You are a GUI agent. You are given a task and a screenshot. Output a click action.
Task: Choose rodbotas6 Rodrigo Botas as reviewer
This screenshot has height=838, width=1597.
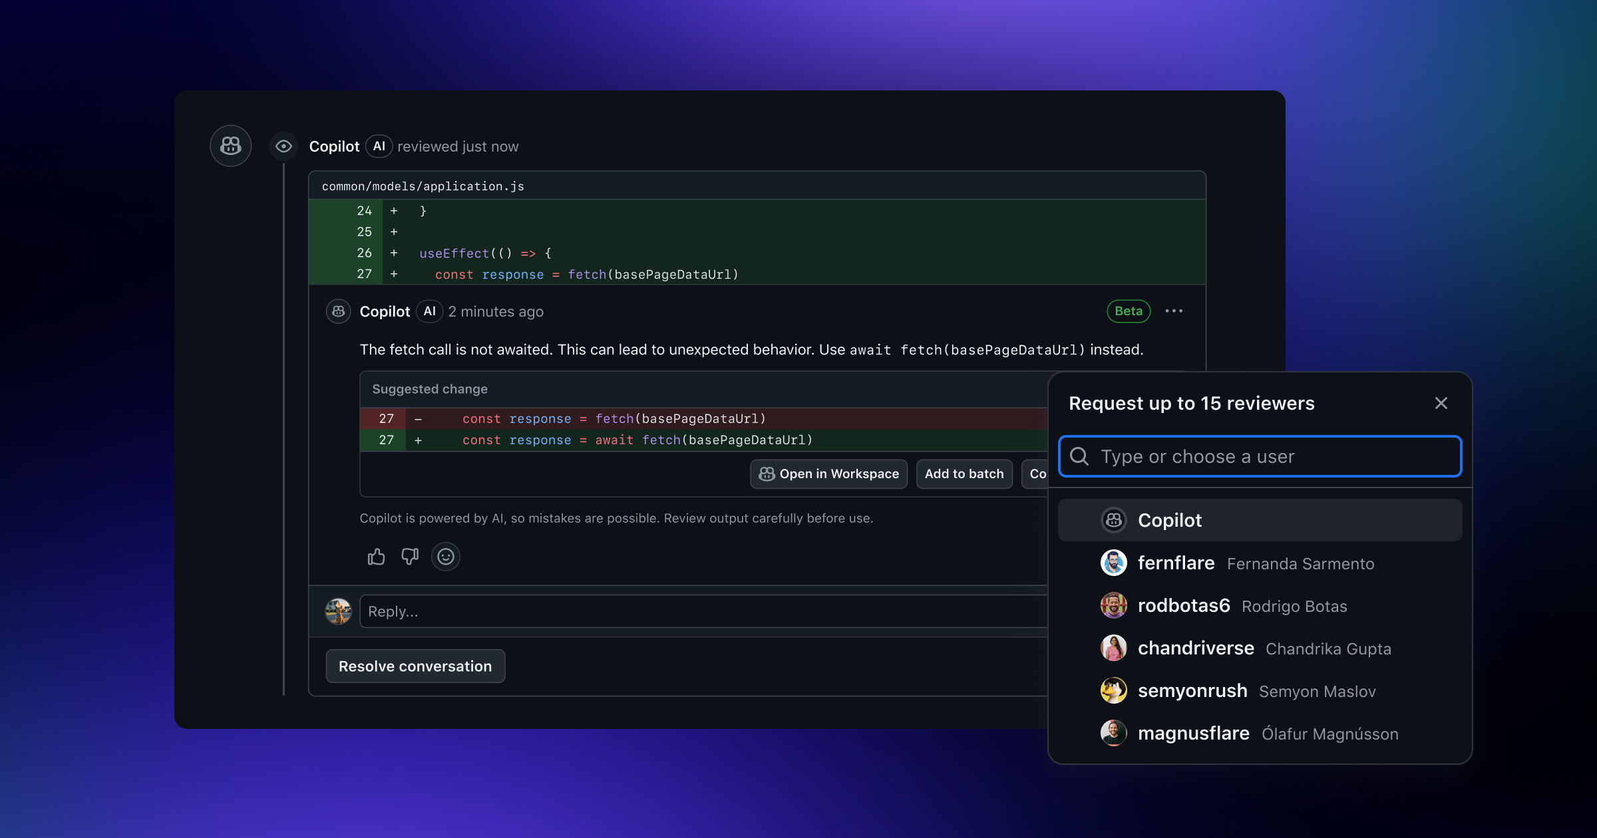click(x=1184, y=606)
